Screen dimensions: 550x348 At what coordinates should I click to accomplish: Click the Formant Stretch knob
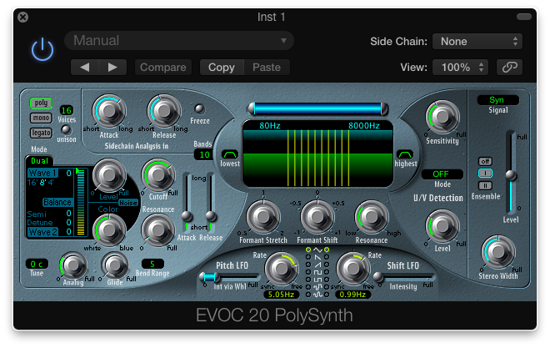[263, 217]
